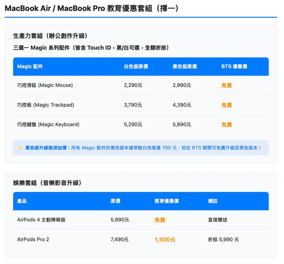The height and width of the screenshot is (264, 284).
Task: Click the AirPods Pro 2 original price 7,490元
Action: pos(119,239)
